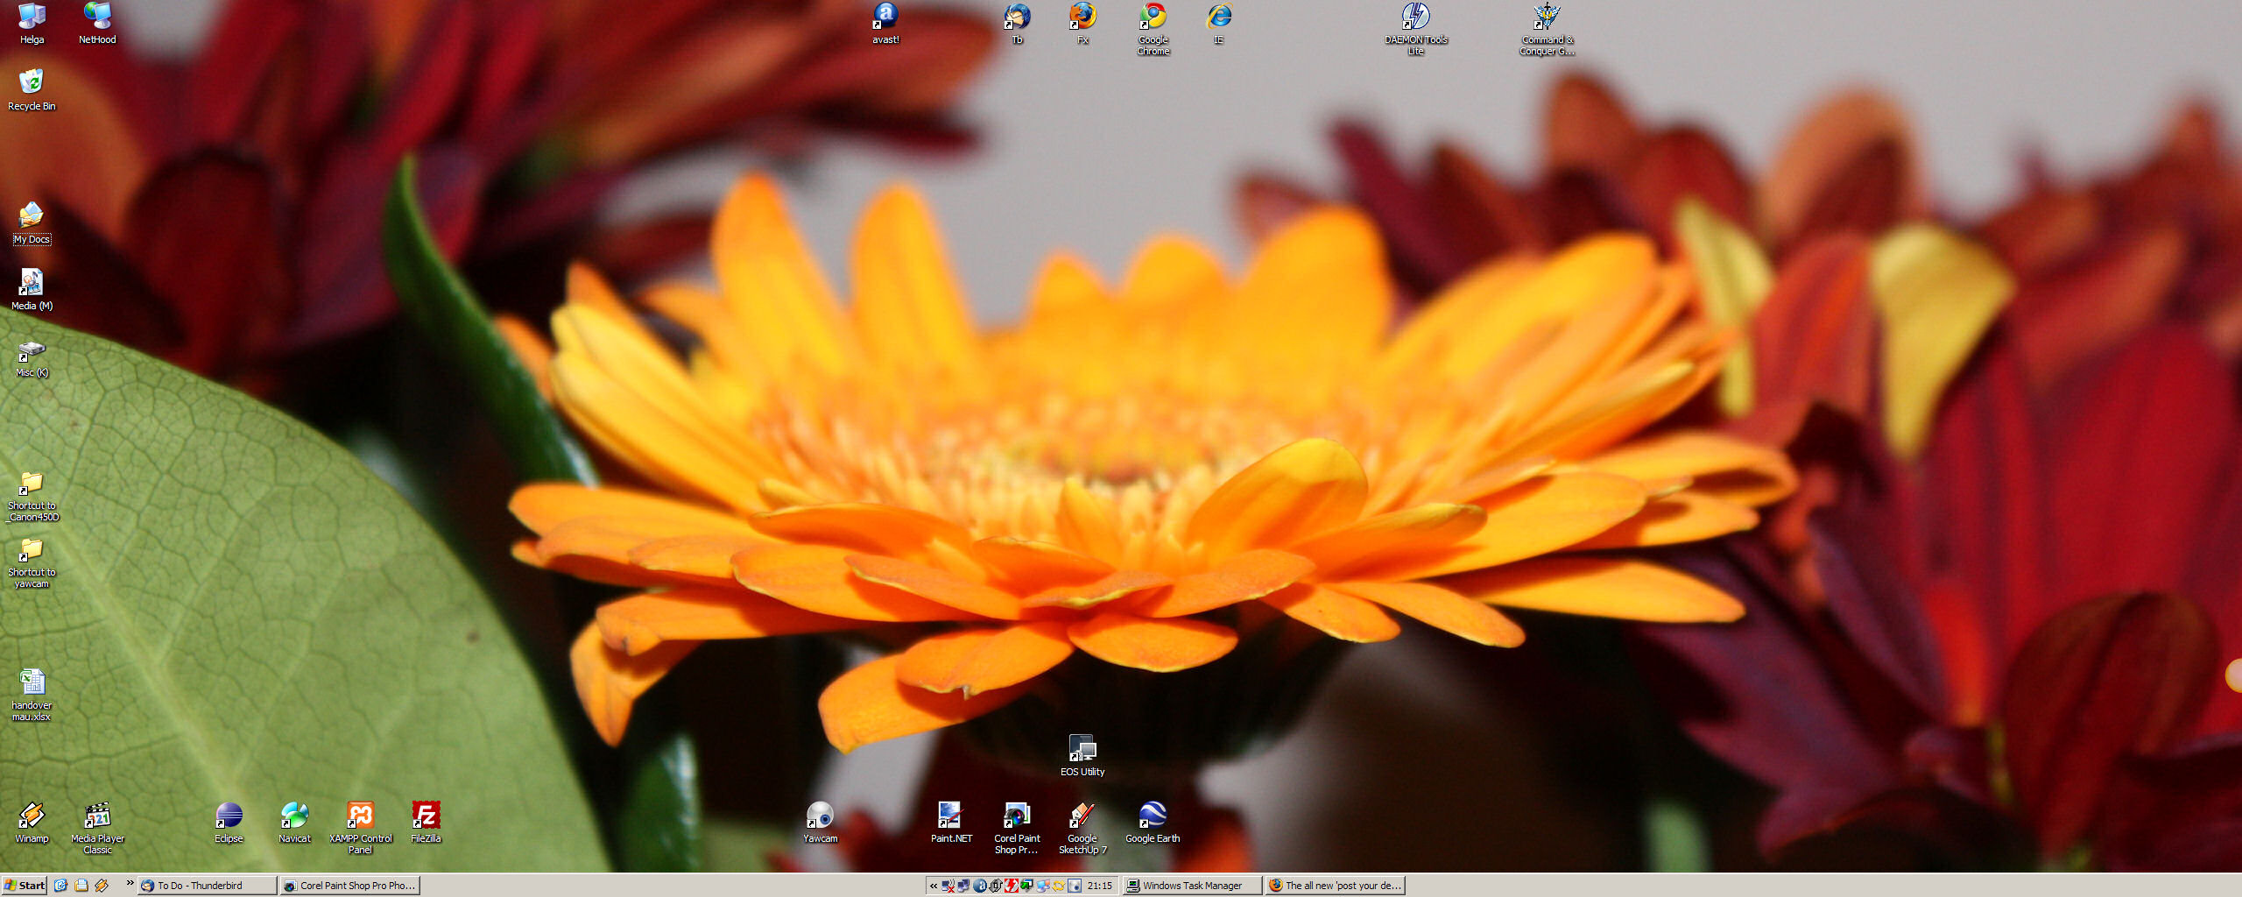The height and width of the screenshot is (897, 2242).
Task: Launch the Eclipse shortcut
Action: (229, 822)
